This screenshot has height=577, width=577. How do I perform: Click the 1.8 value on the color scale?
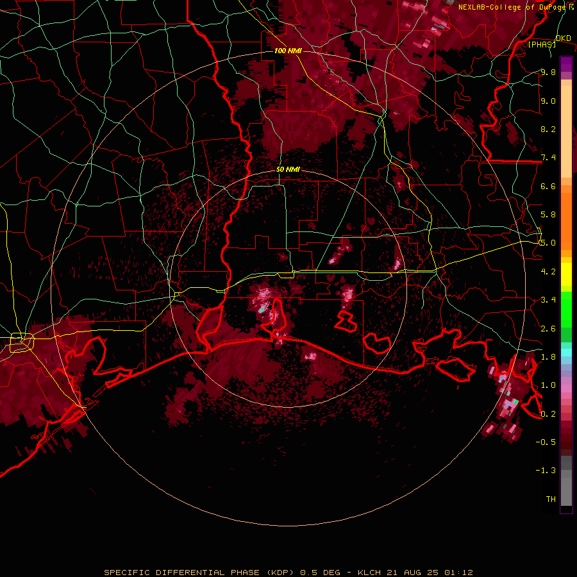(548, 357)
